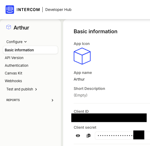150x146 pixels.
Task: Collapse the Configure section
Action: [x=16, y=42]
